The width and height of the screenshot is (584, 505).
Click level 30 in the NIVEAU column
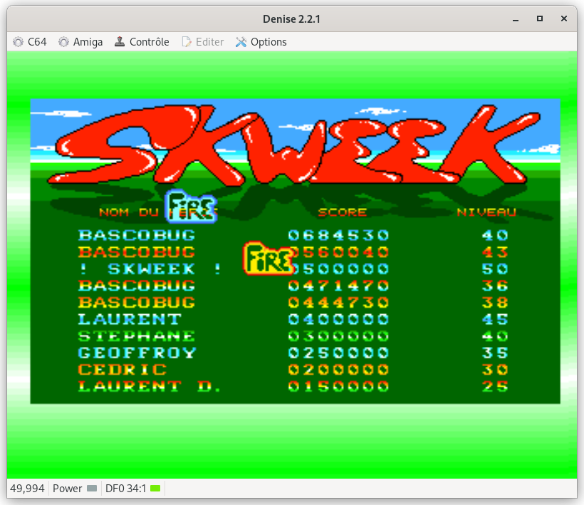[495, 370]
